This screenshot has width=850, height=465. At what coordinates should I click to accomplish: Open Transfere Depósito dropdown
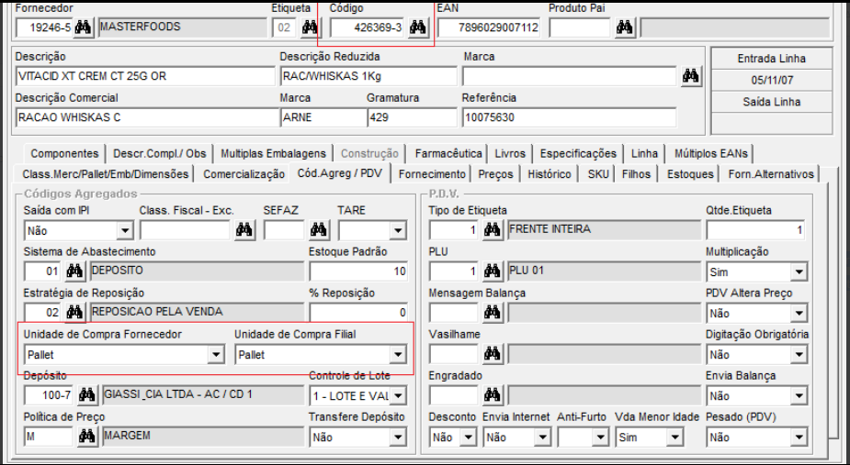pyautogui.click(x=398, y=437)
